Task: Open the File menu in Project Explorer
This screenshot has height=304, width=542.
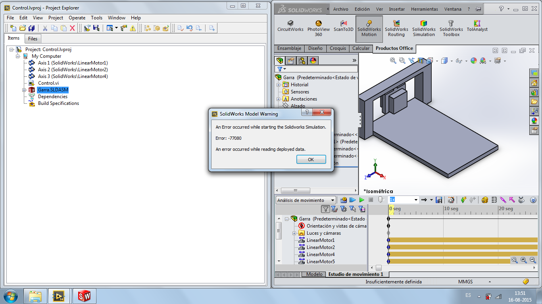Action: click(x=10, y=18)
